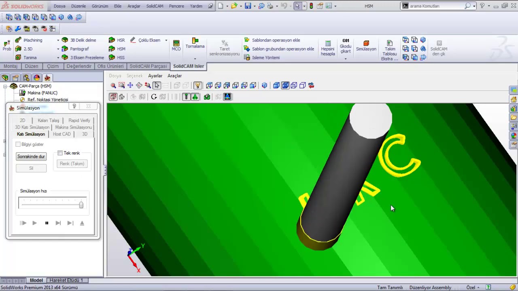Screen dimensions: 518x291
Task: Toggle the selection arrow in simulation toolbar
Action: [x=157, y=85]
